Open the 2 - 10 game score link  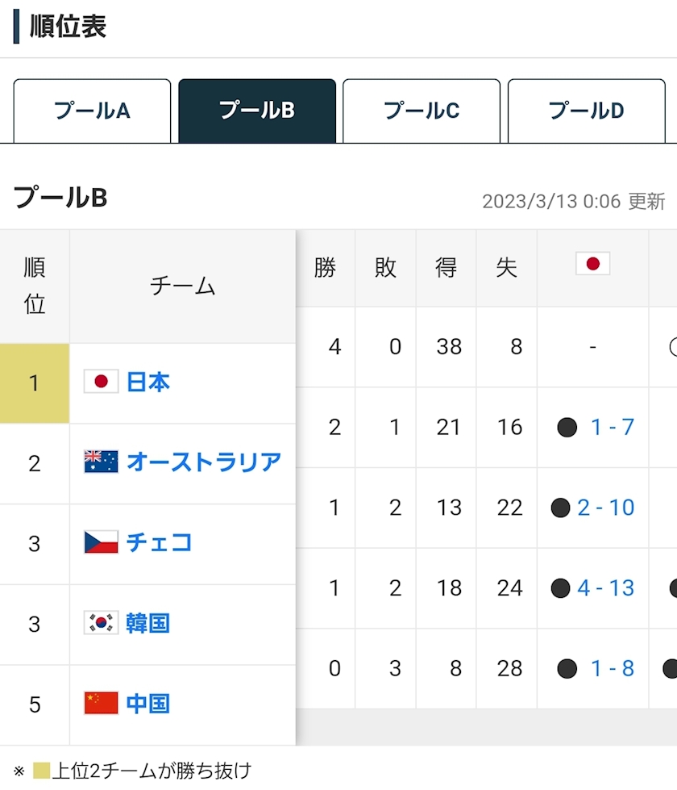click(x=606, y=508)
